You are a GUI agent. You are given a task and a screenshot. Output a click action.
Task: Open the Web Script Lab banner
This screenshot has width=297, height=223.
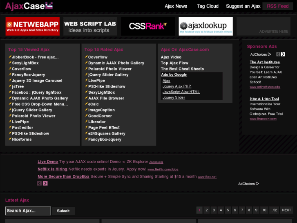tap(90, 26)
